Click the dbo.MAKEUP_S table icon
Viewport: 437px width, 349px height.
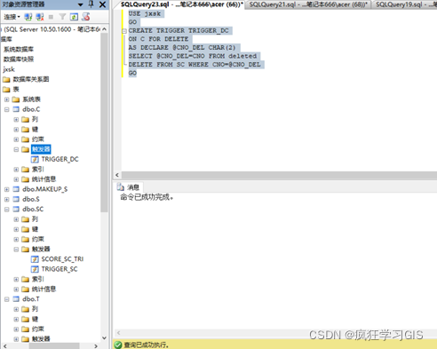[x=16, y=189]
